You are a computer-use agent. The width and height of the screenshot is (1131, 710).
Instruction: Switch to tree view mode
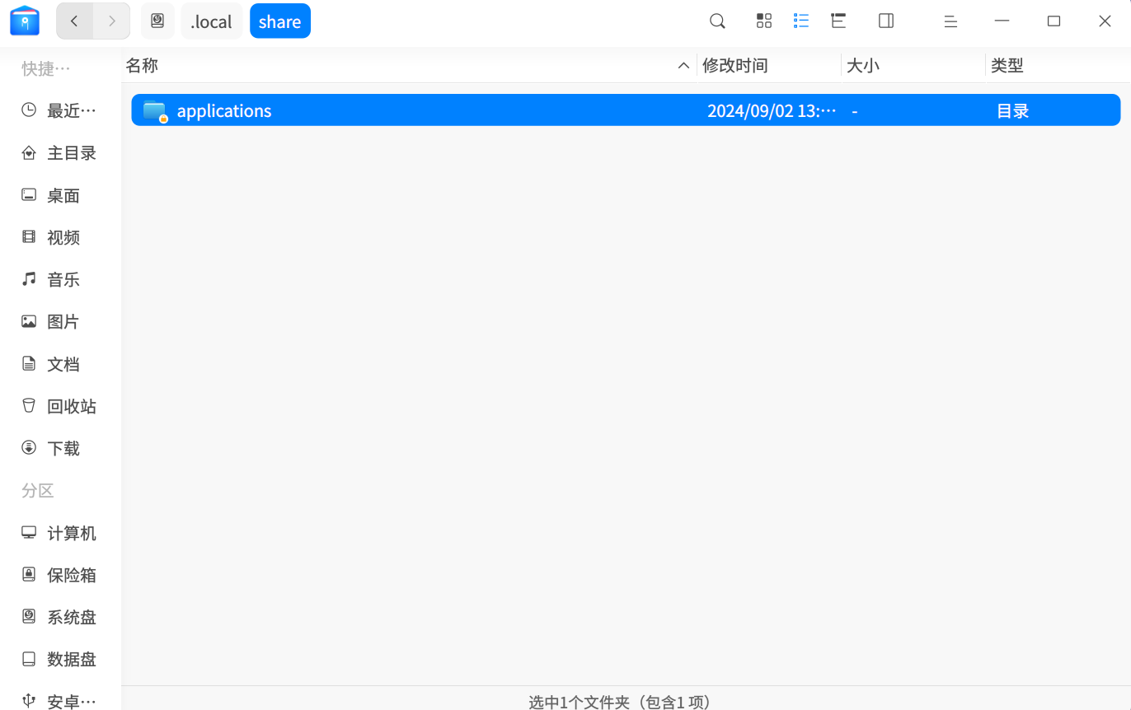tap(838, 21)
